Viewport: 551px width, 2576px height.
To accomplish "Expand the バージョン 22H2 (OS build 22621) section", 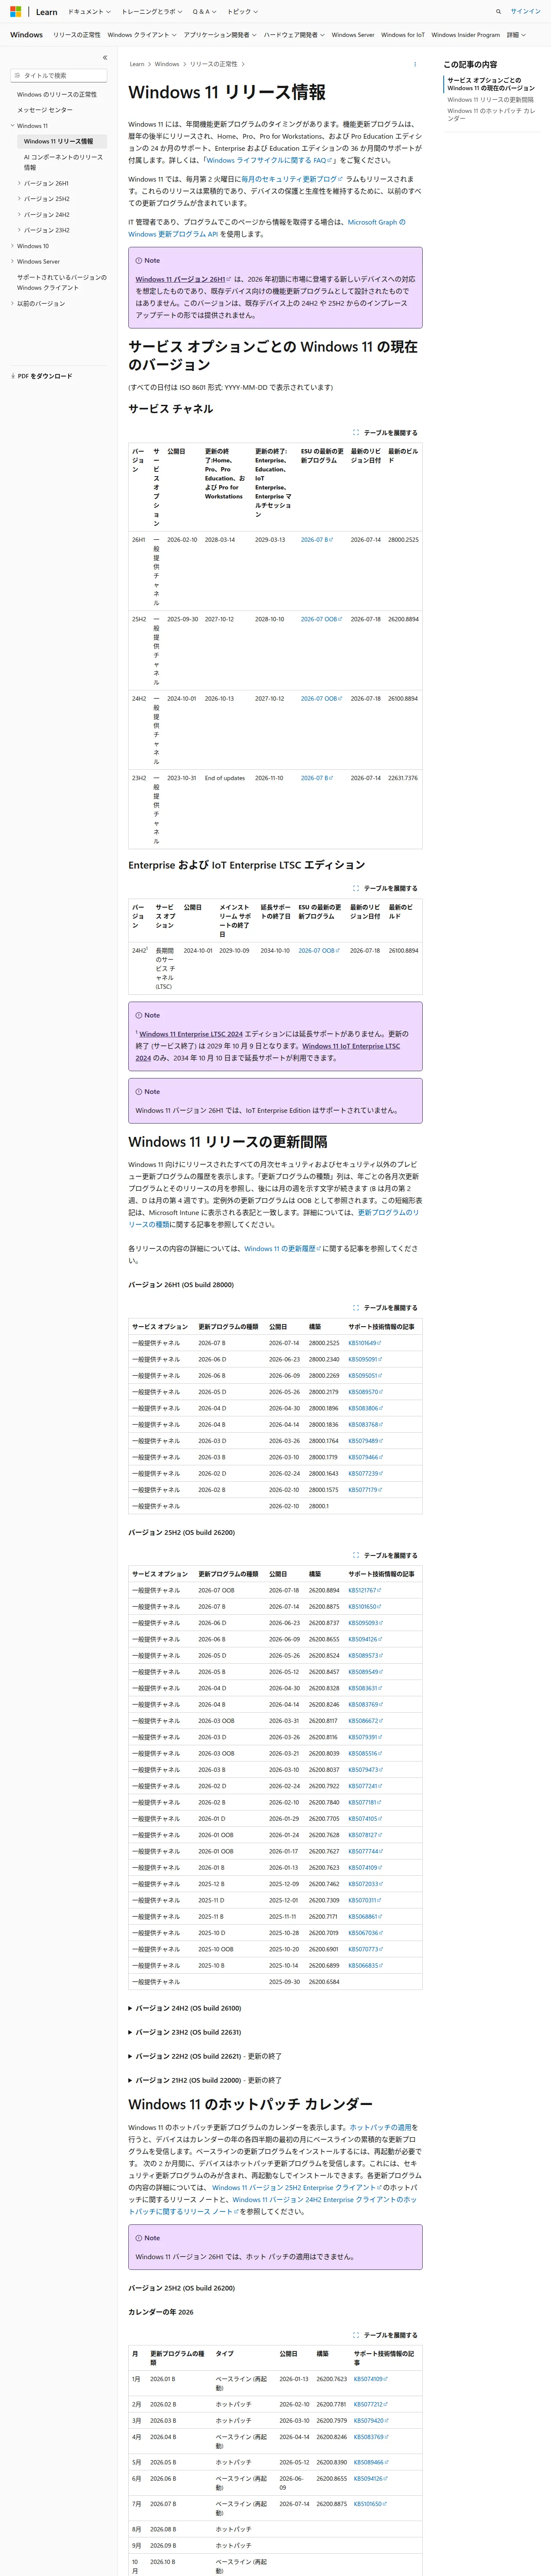I will 205,2056.
